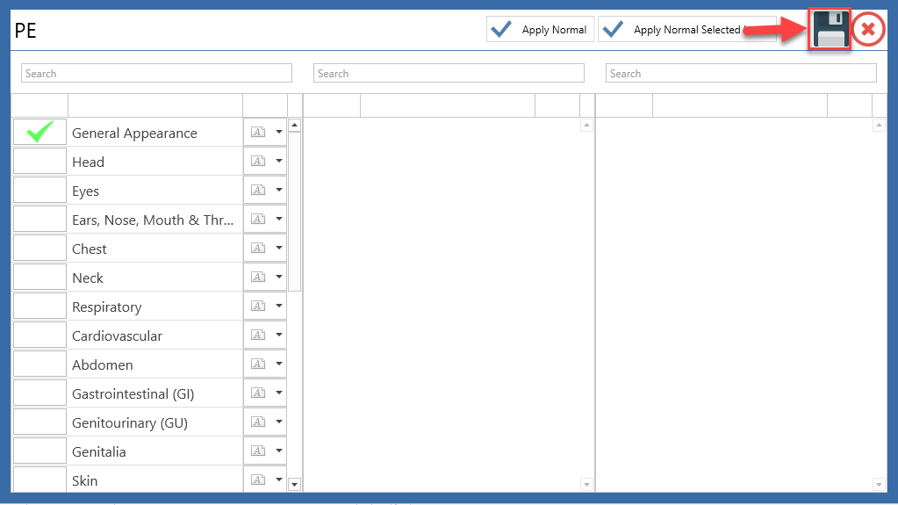The height and width of the screenshot is (505, 898).
Task: Focus the middle column Search field
Action: coord(449,74)
